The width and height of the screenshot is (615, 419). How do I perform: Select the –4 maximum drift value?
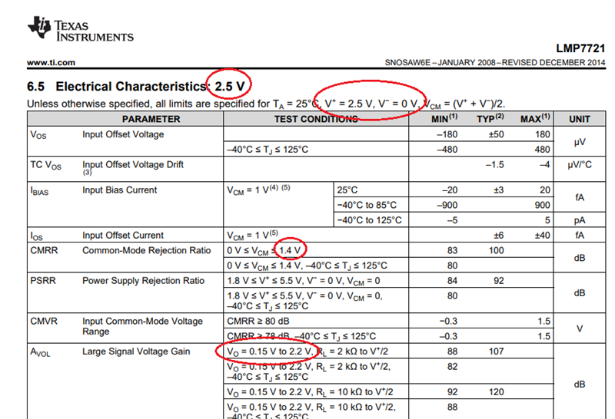pos(544,164)
